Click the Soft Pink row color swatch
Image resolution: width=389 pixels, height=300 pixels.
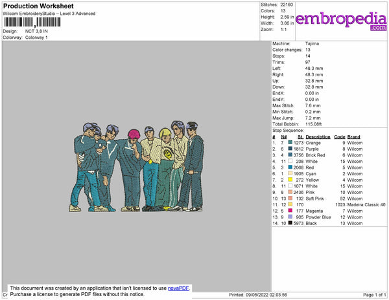[290, 198]
